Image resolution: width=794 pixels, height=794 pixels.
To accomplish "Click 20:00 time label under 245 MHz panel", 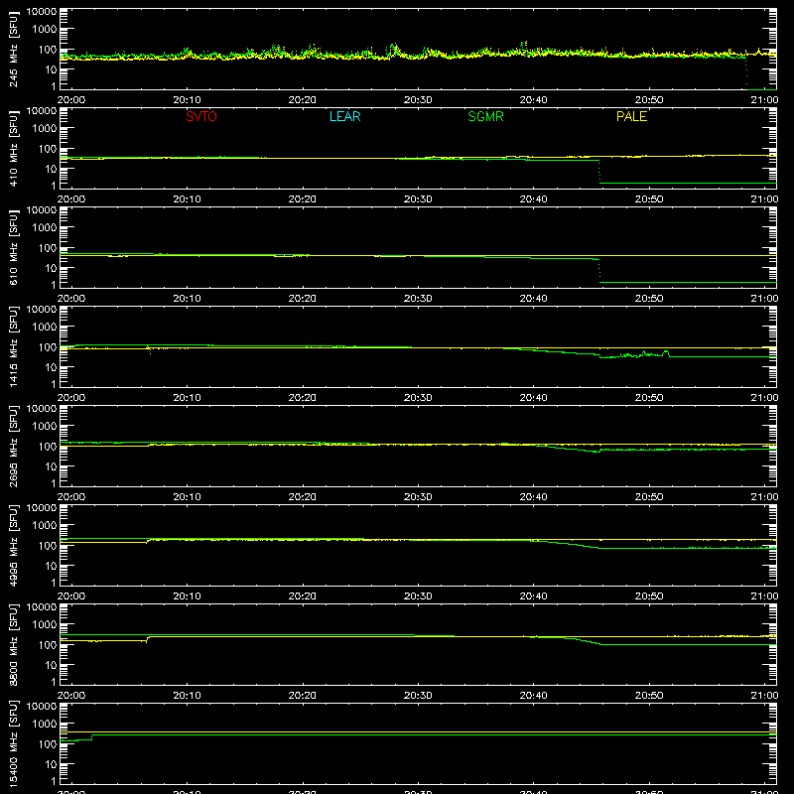I will 71,100.
